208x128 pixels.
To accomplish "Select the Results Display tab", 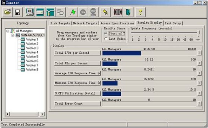I will pos(150,23).
